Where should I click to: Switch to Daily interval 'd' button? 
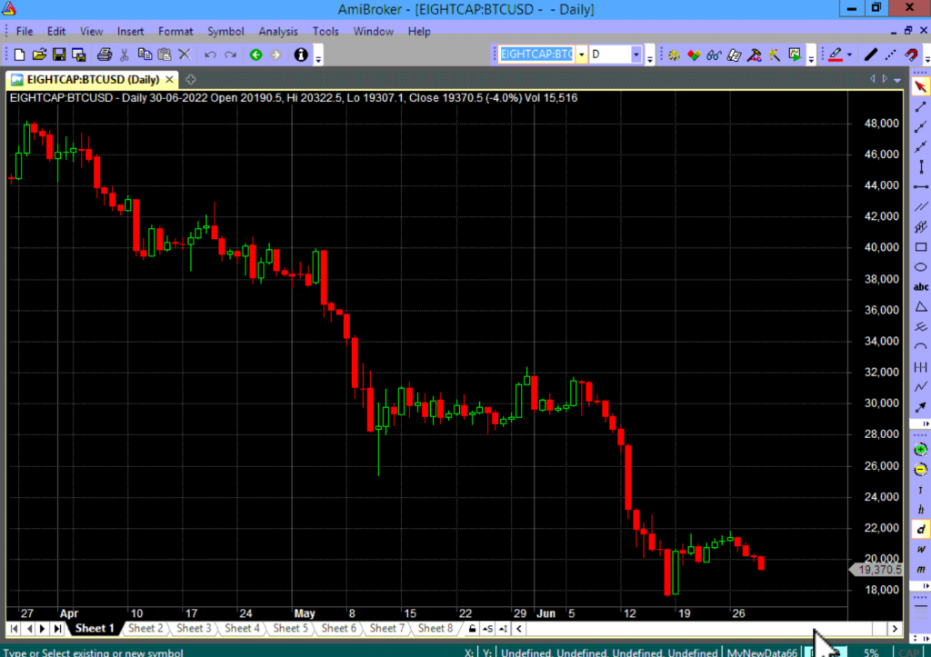(920, 530)
